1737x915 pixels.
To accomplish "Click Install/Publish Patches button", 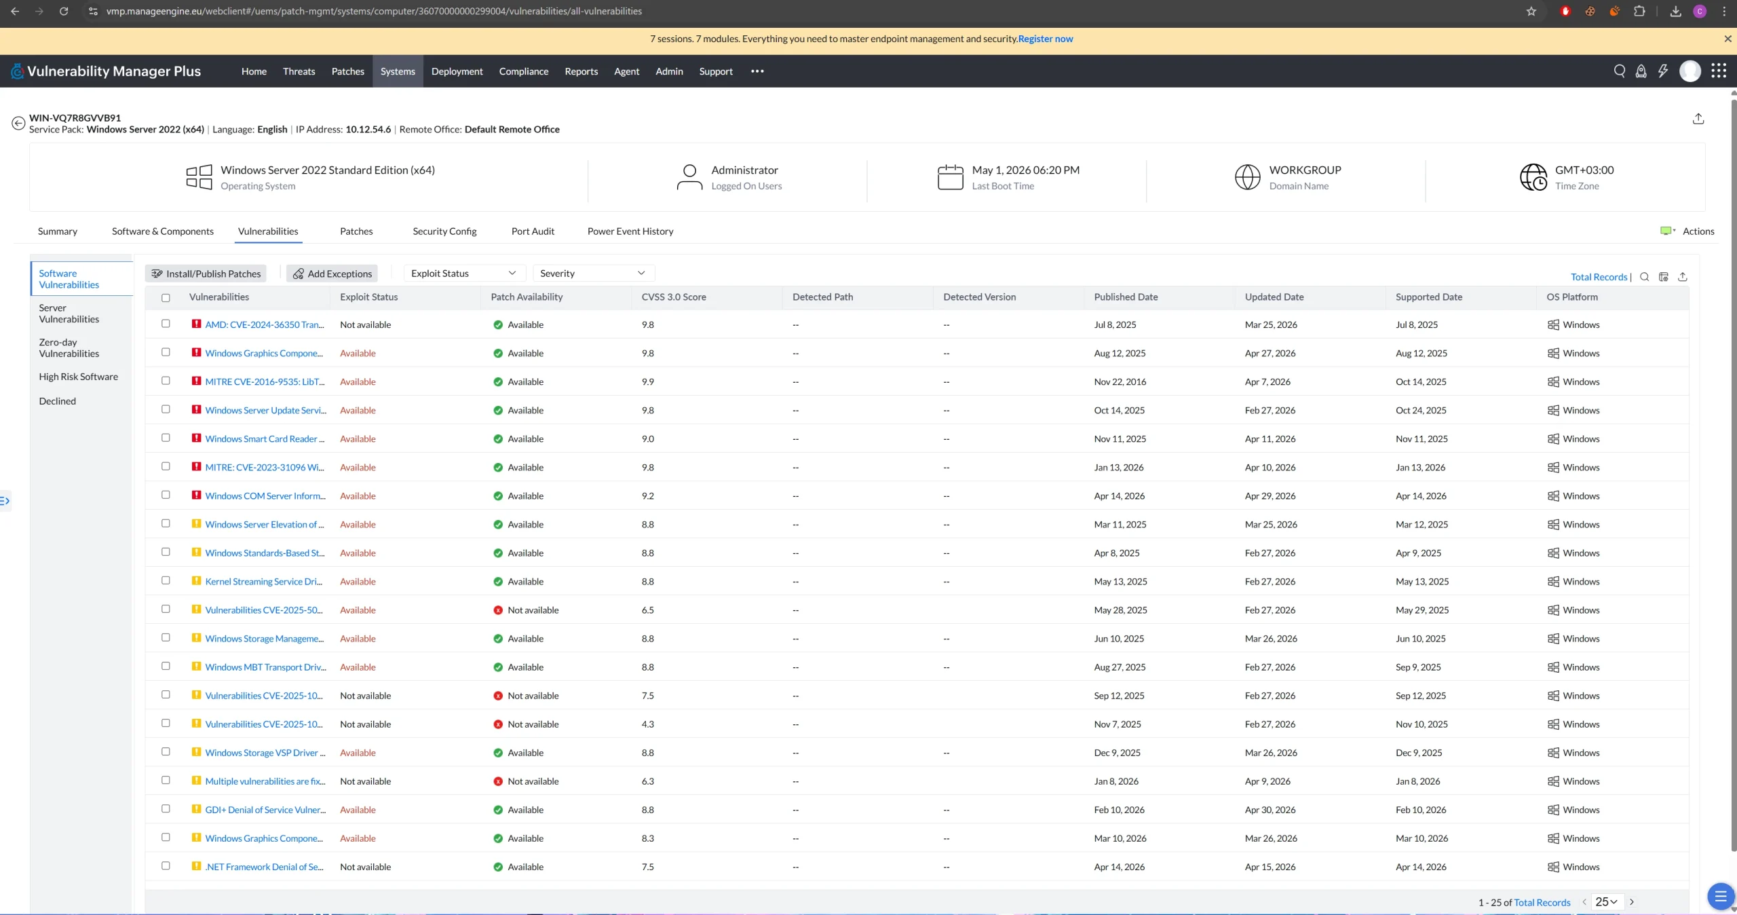I will (x=206, y=273).
